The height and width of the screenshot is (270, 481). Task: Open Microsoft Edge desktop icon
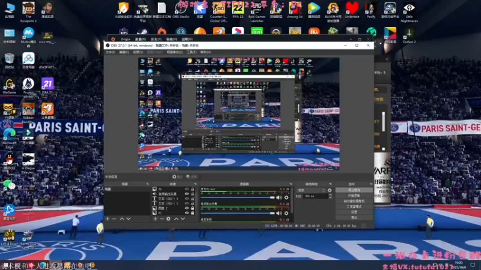pos(9,139)
